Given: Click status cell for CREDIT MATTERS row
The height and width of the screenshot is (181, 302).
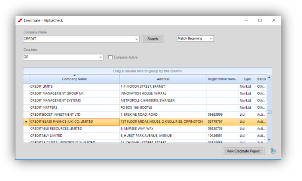Looking at the screenshot, I should pos(261,108).
